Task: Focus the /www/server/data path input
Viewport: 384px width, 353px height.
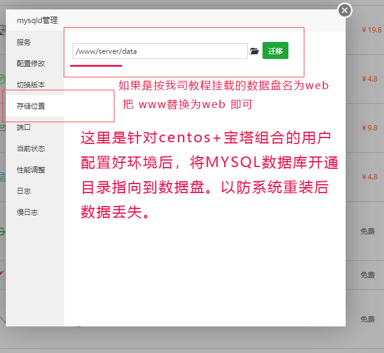Action: pyautogui.click(x=160, y=51)
